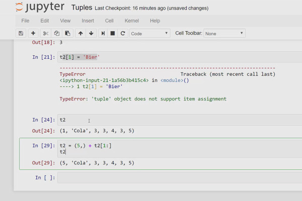This screenshot has width=302, height=201.
Task: Insert a cell below with the plus icon
Action: pyautogui.click(x=33, y=33)
